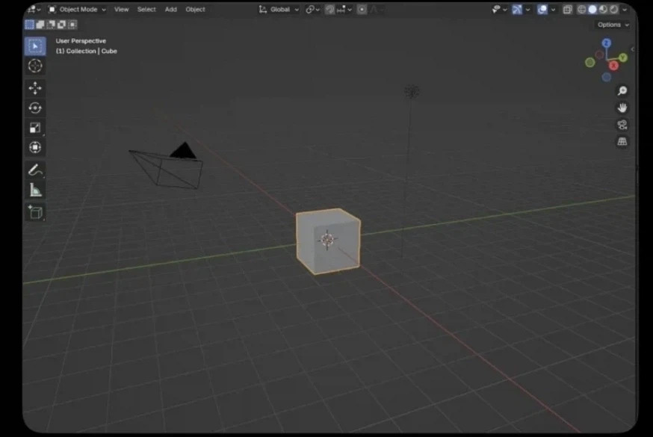Open object visibility and selectability dropdown
This screenshot has width=653, height=437.
498,9
